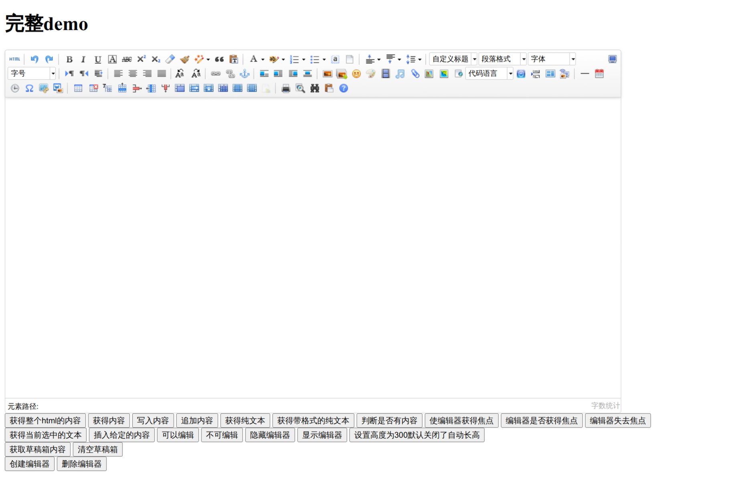Toggle underline formatting
This screenshot has height=495, width=754.
pos(98,59)
